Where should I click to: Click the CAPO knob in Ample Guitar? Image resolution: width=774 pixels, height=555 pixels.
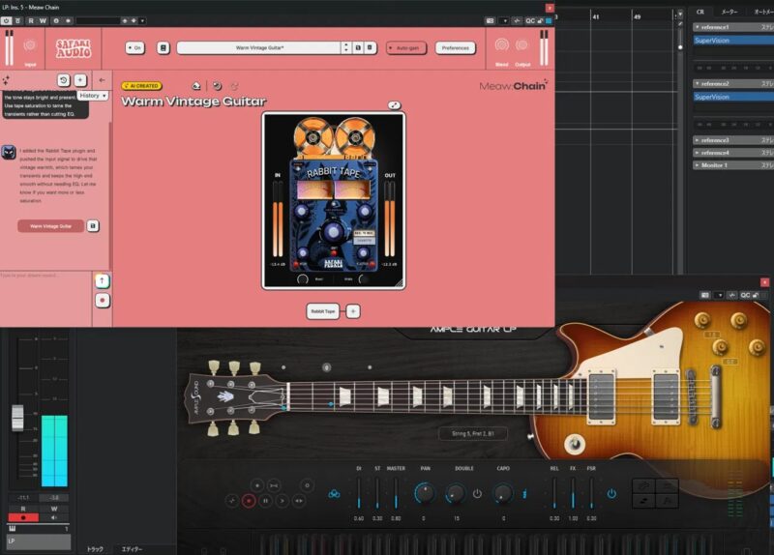503,493
